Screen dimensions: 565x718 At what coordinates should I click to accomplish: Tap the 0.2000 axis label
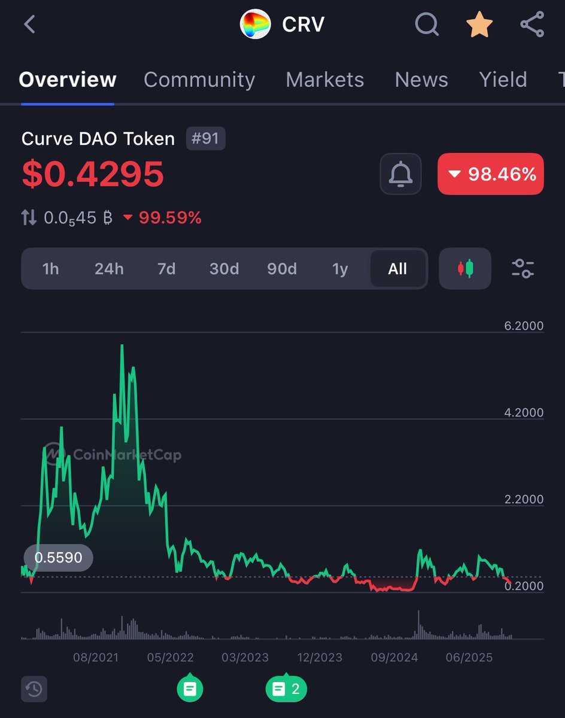[x=524, y=586]
